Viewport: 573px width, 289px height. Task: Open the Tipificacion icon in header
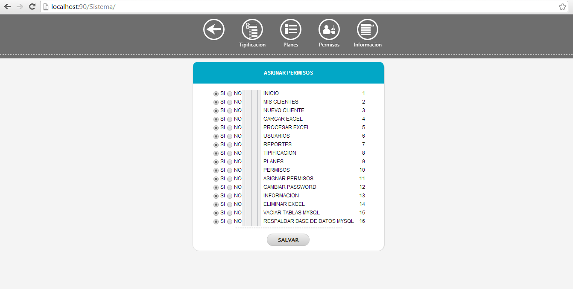[252, 29]
